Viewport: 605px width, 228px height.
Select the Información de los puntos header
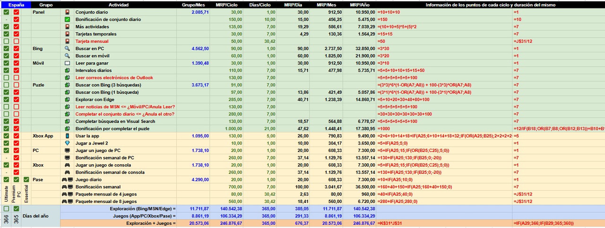click(491, 5)
